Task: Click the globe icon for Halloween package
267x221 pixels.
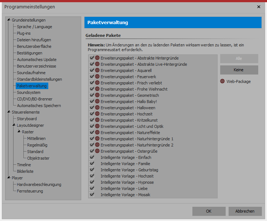Action: click(97, 108)
